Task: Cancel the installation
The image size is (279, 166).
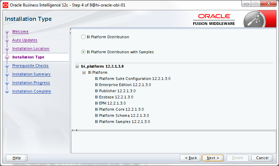Action: click(262, 158)
